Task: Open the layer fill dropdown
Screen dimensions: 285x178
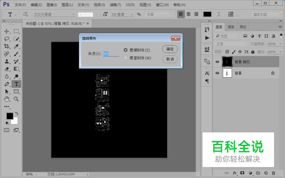Action: point(281,52)
